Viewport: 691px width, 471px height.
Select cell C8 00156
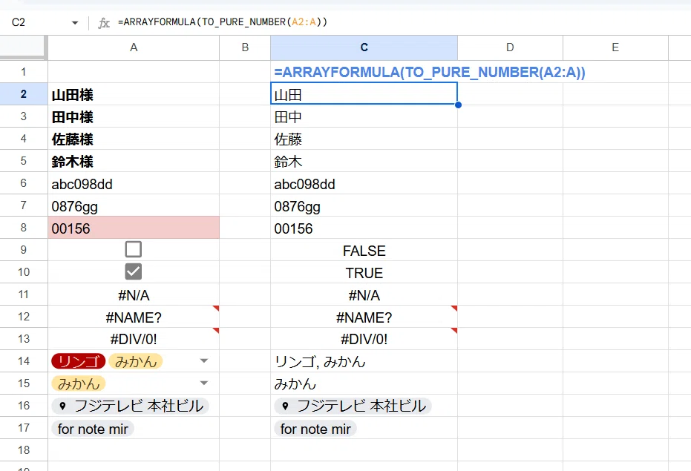coord(364,228)
